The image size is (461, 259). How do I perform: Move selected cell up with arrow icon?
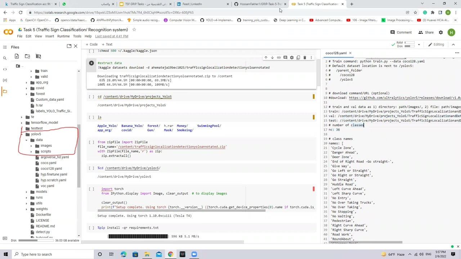266,58
